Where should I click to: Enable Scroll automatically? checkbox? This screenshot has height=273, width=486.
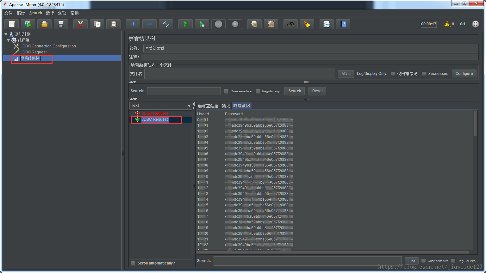133,263
